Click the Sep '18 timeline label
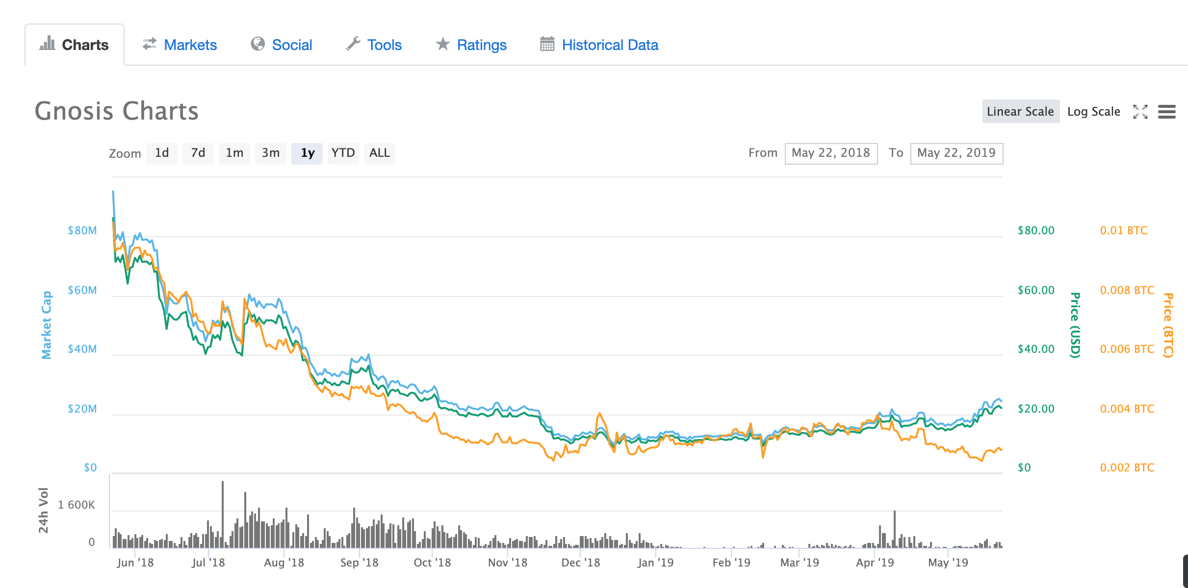 360,563
